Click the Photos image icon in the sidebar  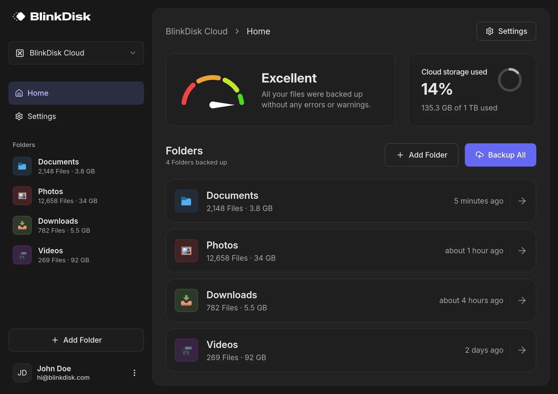coord(22,196)
